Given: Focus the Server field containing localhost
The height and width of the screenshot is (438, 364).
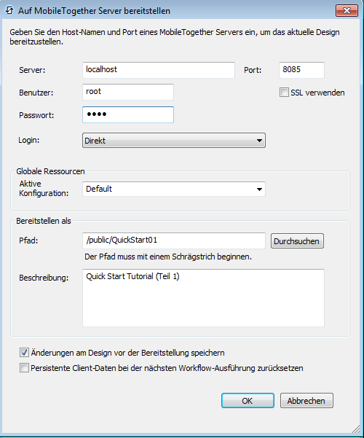Looking at the screenshot, I should tap(159, 70).
